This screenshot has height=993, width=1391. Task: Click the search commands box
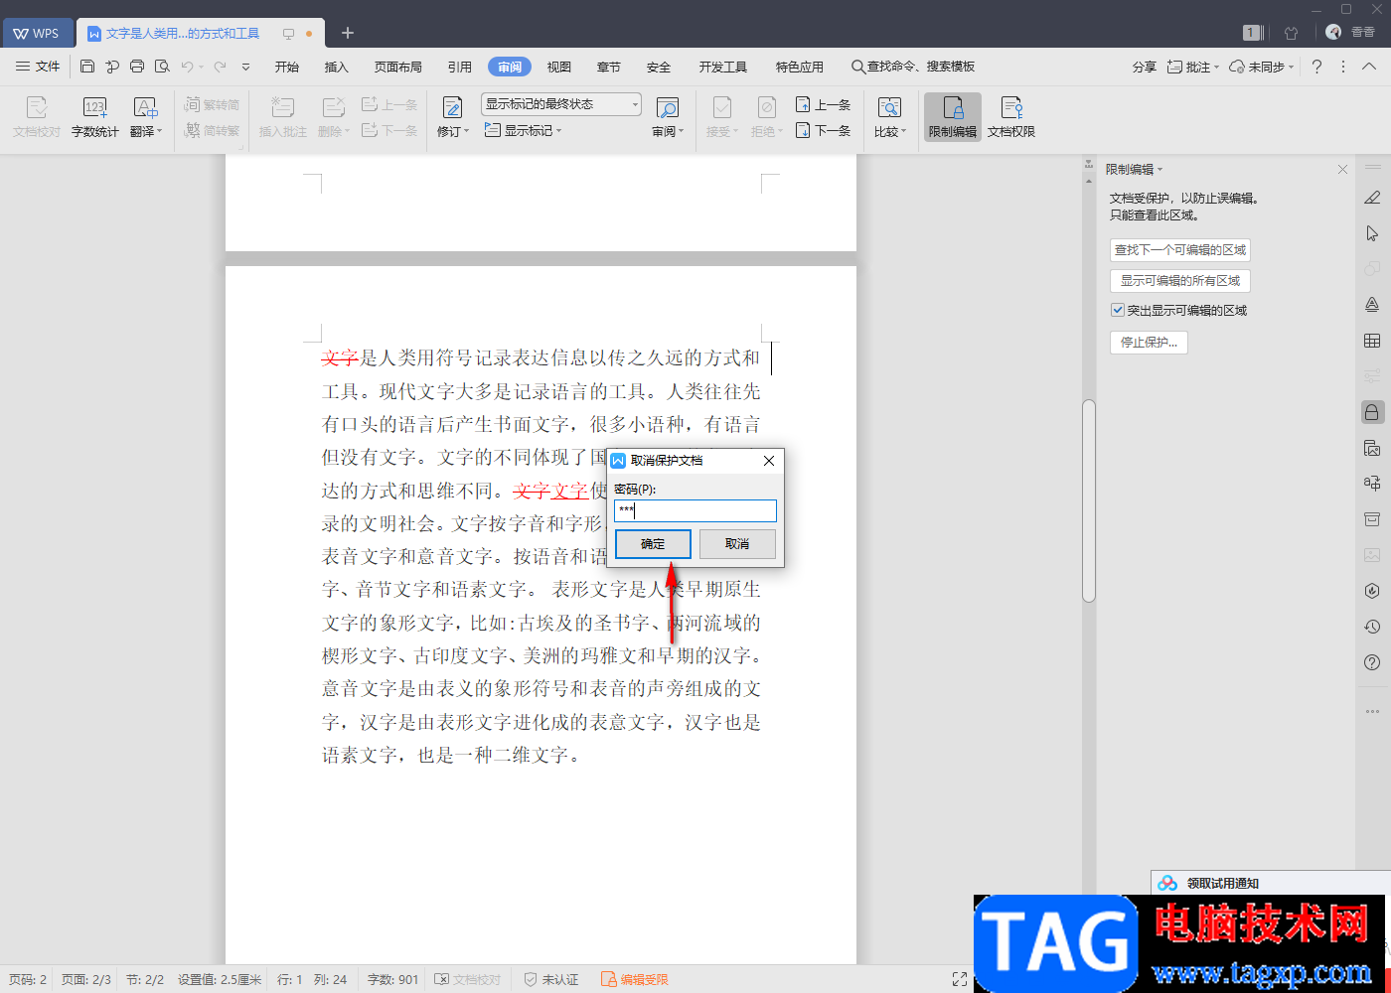(912, 67)
